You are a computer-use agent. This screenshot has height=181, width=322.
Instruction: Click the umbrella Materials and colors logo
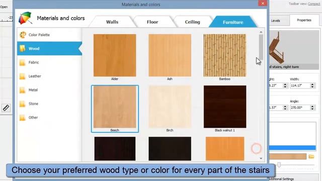click(x=25, y=18)
